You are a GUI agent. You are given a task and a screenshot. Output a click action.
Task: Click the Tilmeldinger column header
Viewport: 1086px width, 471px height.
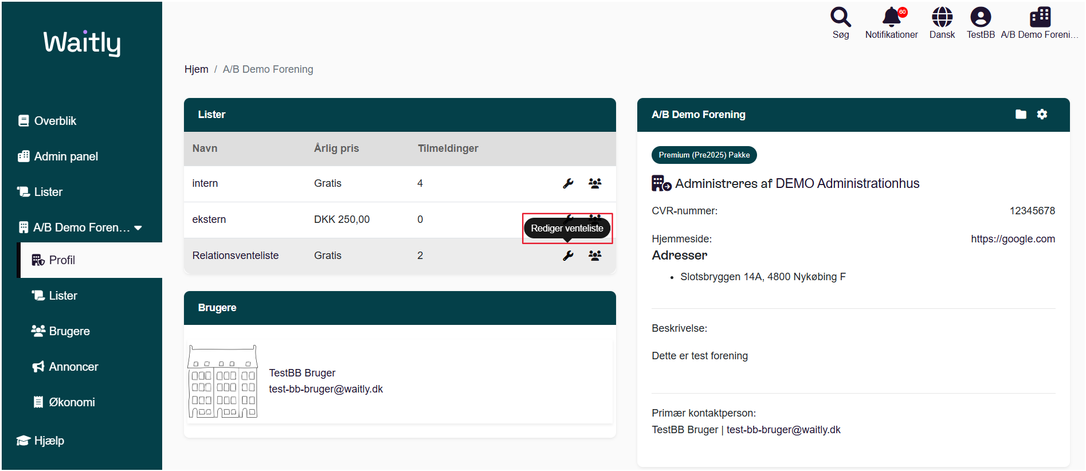pyautogui.click(x=448, y=148)
